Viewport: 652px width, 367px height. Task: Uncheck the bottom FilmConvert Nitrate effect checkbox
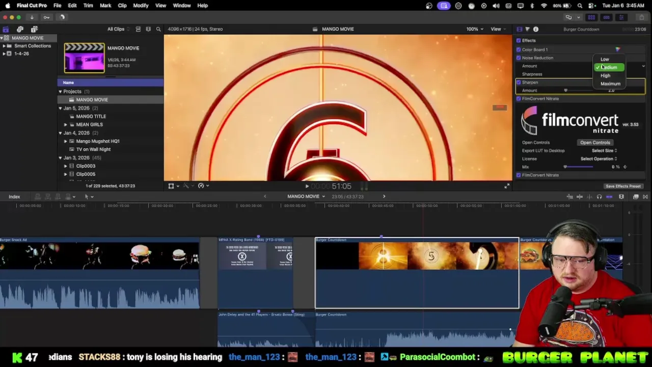519,175
